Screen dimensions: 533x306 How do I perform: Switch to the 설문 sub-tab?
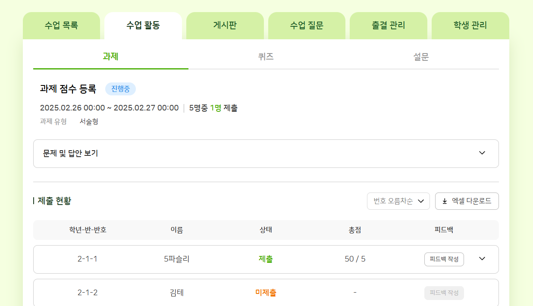tap(421, 57)
